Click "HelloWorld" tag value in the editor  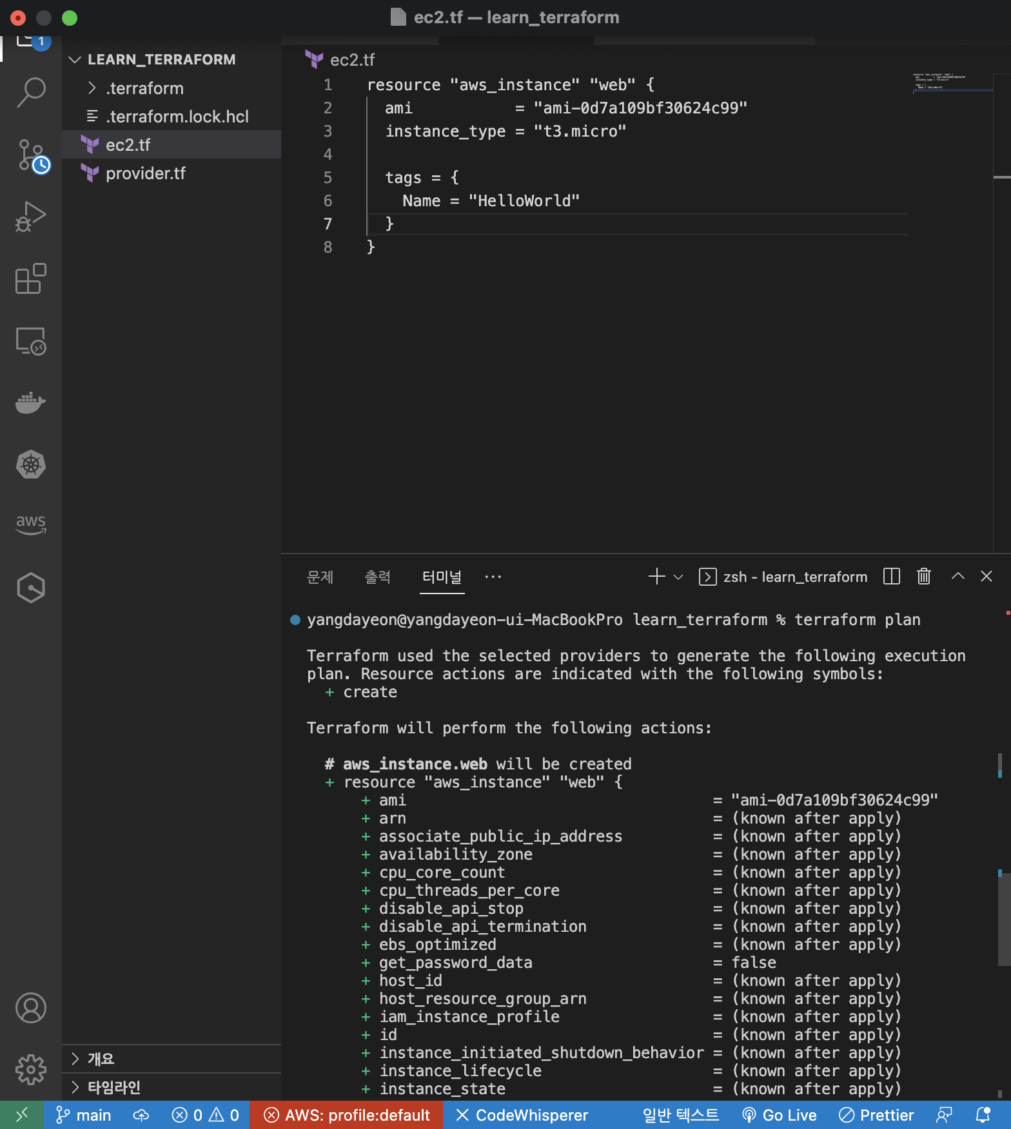[524, 200]
